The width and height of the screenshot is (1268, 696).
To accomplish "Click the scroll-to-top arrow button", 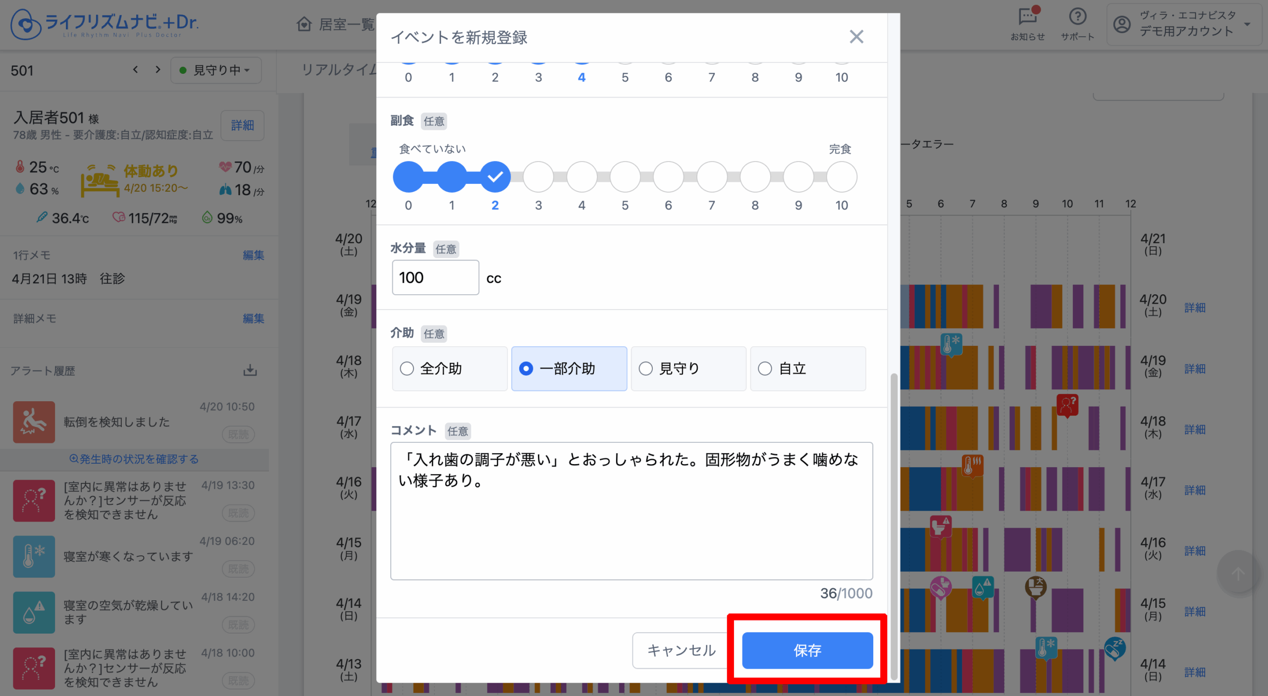I will tap(1238, 573).
